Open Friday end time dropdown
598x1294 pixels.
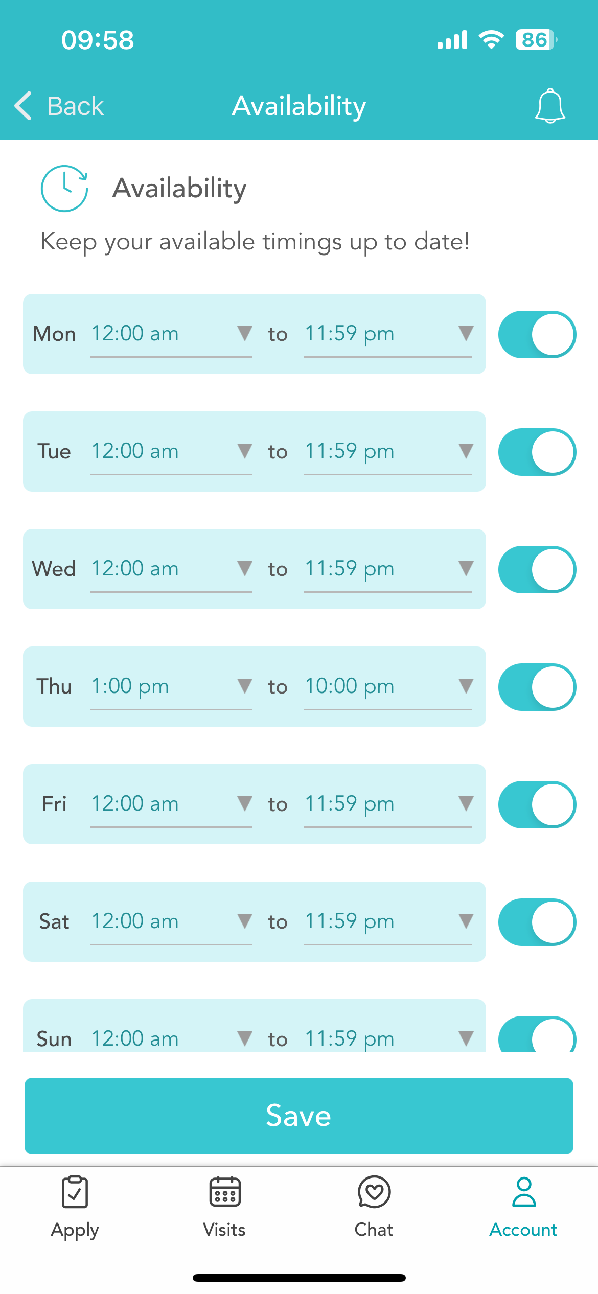pos(388,804)
